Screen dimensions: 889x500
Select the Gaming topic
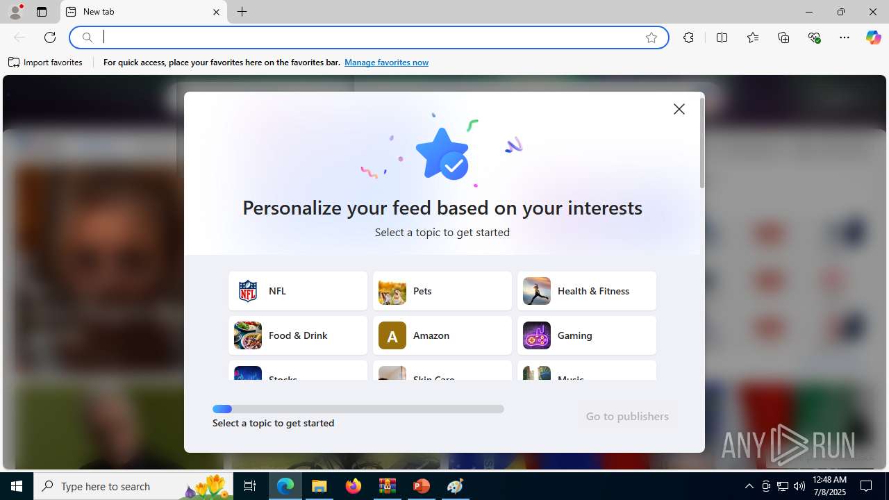(587, 335)
